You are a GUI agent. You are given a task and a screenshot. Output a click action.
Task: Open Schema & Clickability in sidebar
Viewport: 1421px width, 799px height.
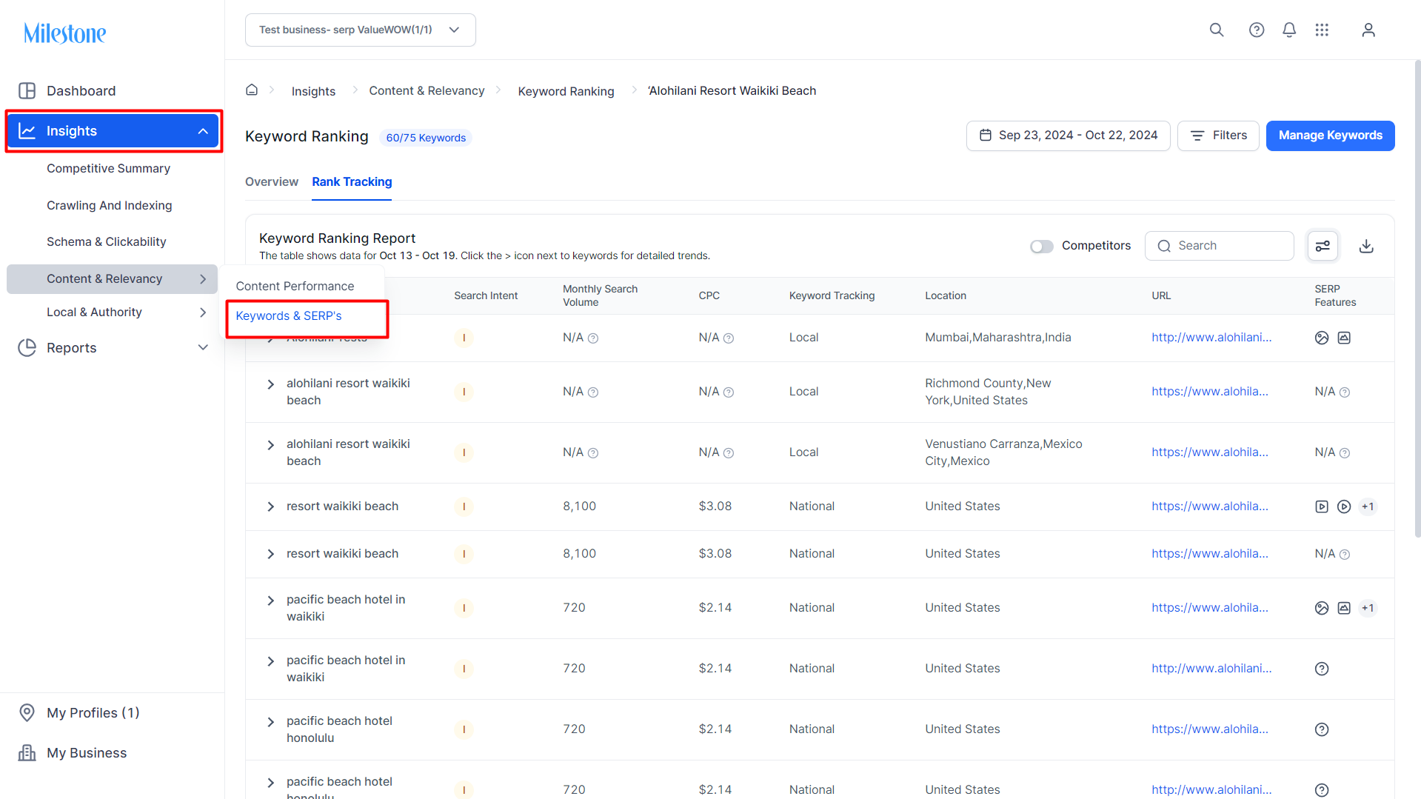pyautogui.click(x=106, y=241)
